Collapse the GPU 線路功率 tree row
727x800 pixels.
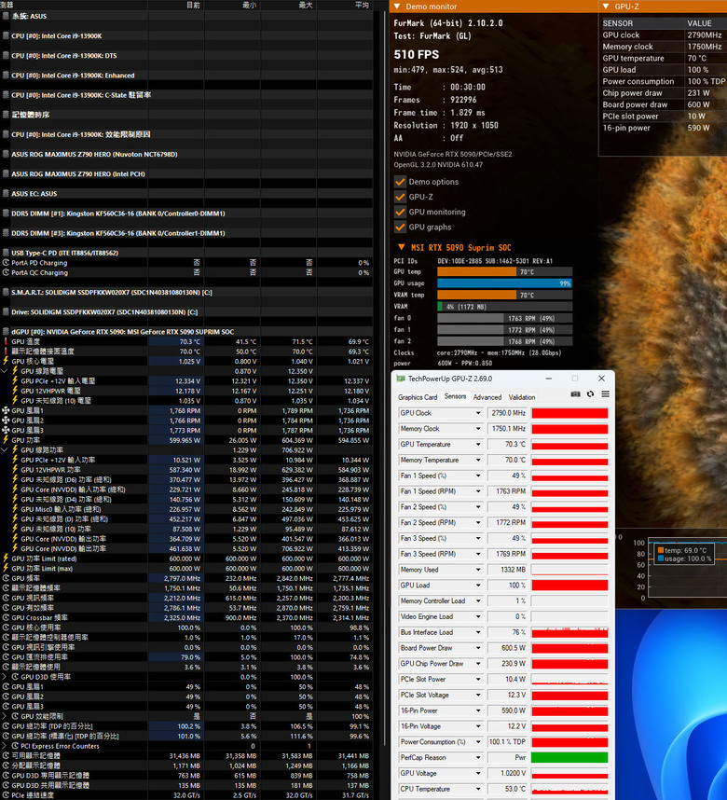point(5,450)
